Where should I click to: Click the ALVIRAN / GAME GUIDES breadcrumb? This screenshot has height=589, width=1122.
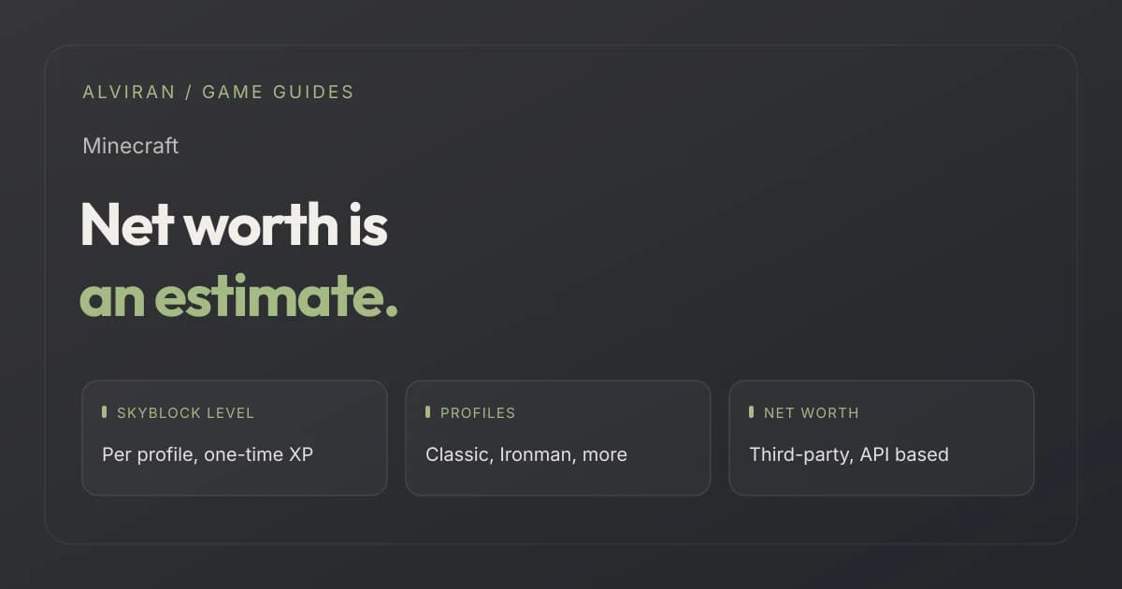(x=218, y=92)
